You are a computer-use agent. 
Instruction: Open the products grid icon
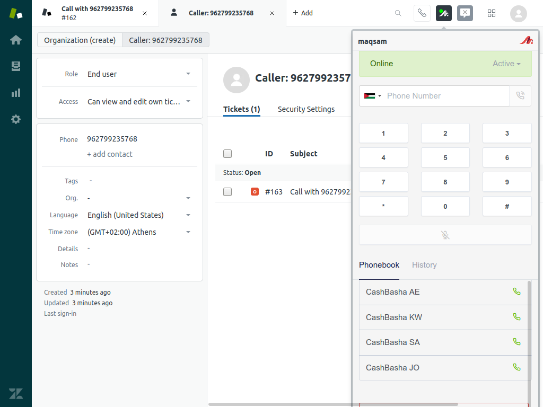[491, 13]
